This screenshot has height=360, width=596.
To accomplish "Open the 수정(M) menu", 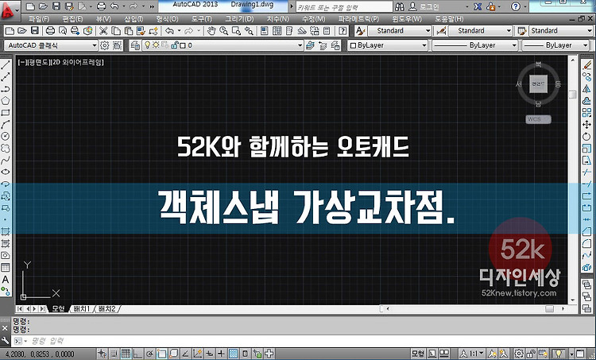I will tap(314, 18).
